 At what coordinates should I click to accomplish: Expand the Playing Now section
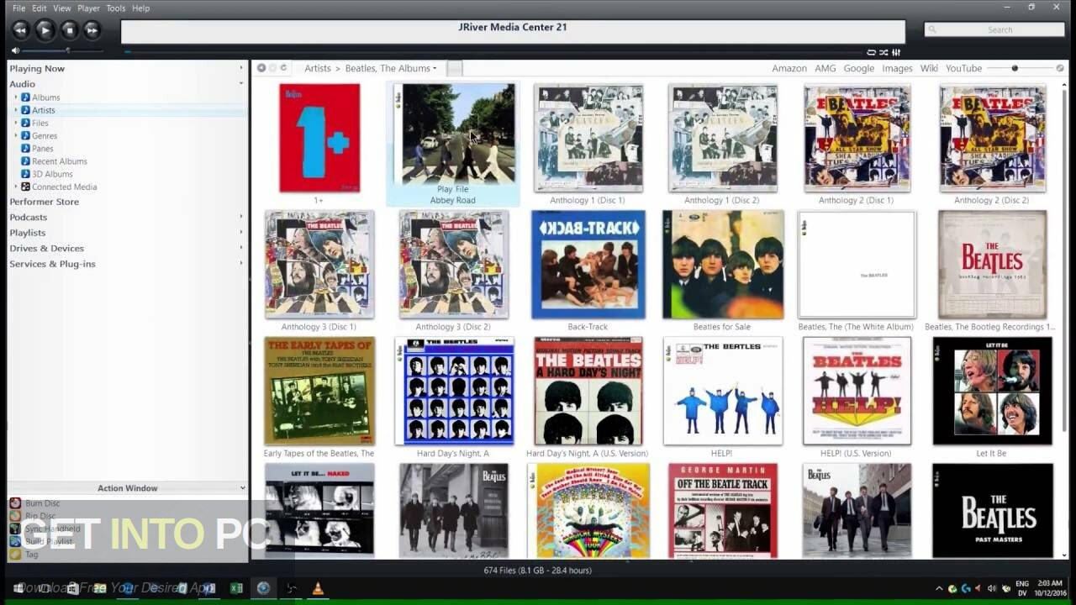pos(241,68)
